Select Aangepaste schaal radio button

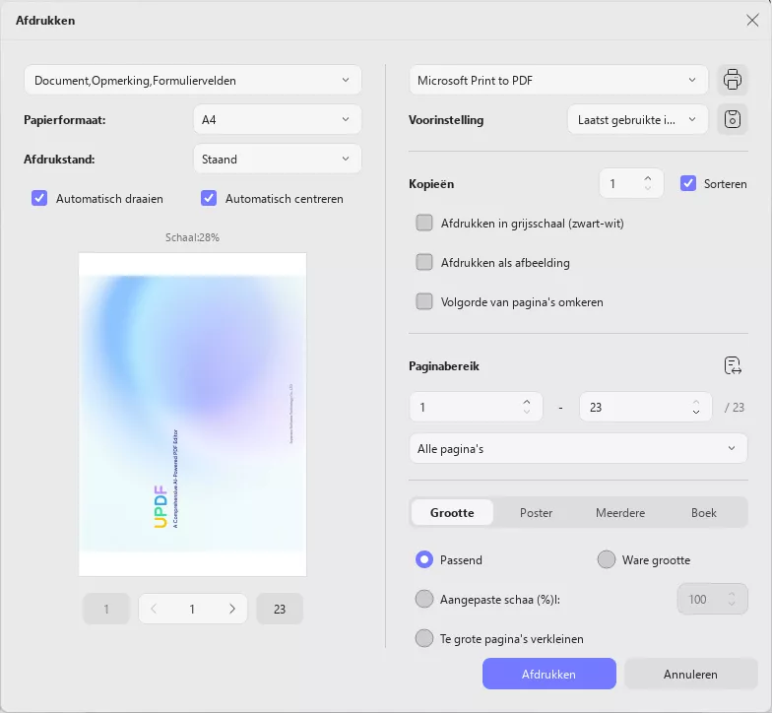pyautogui.click(x=423, y=599)
